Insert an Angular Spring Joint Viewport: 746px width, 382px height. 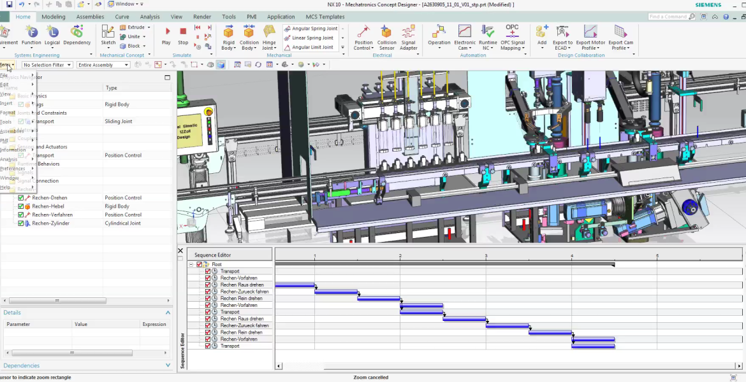point(311,29)
